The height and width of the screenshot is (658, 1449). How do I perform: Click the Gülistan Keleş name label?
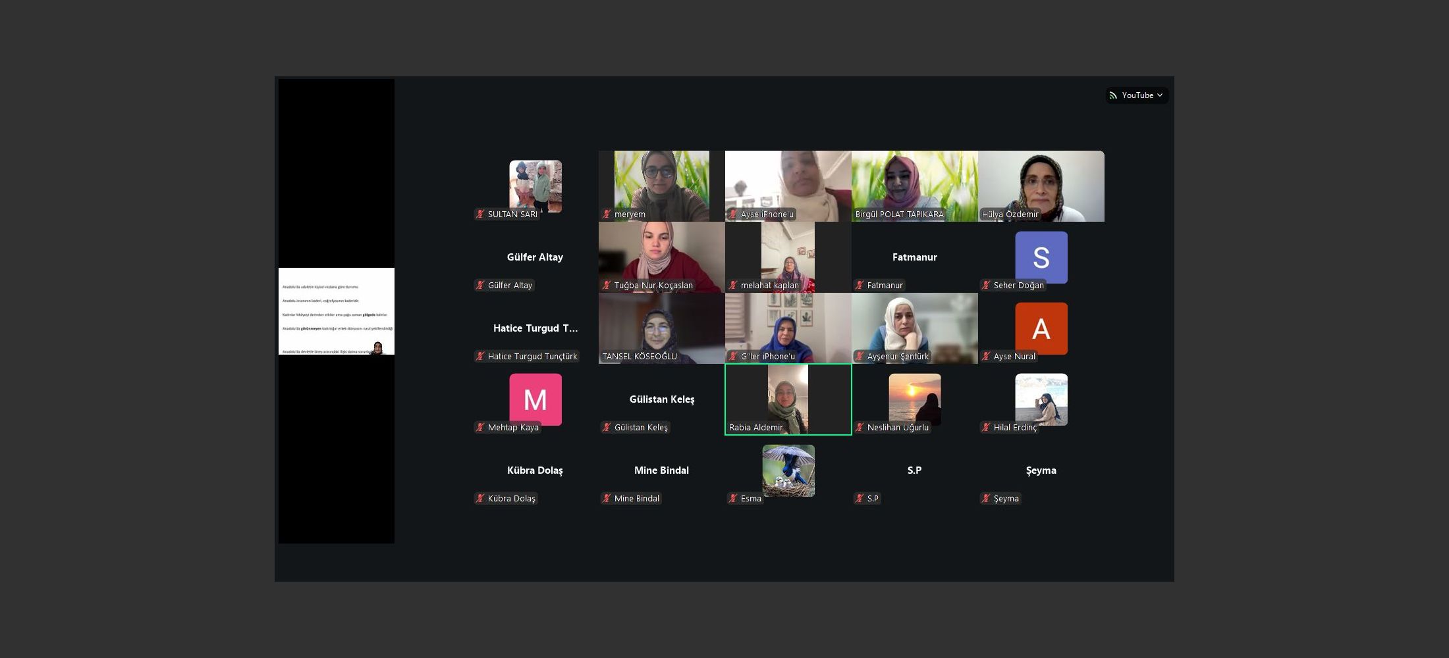coord(661,399)
